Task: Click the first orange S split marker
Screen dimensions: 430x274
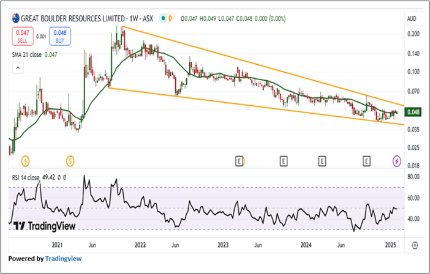Action: [x=25, y=161]
